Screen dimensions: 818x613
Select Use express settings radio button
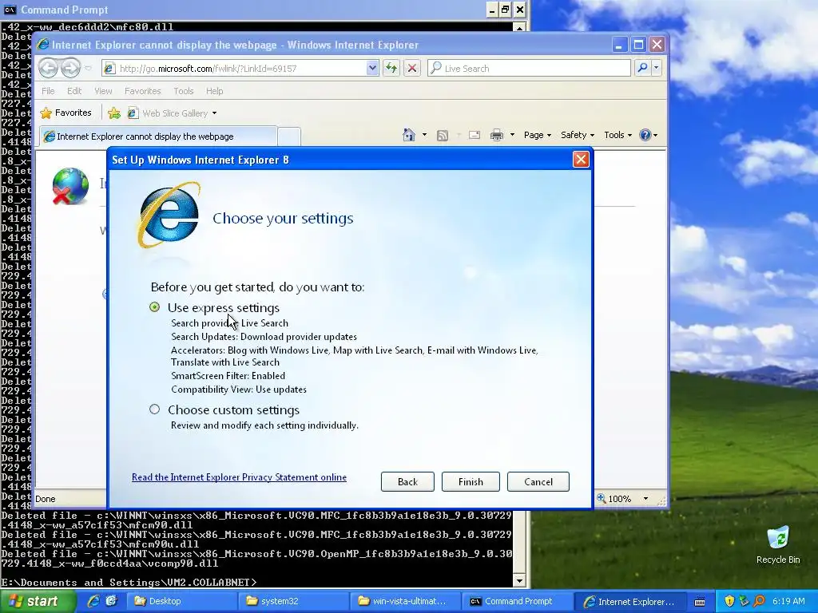pos(154,307)
